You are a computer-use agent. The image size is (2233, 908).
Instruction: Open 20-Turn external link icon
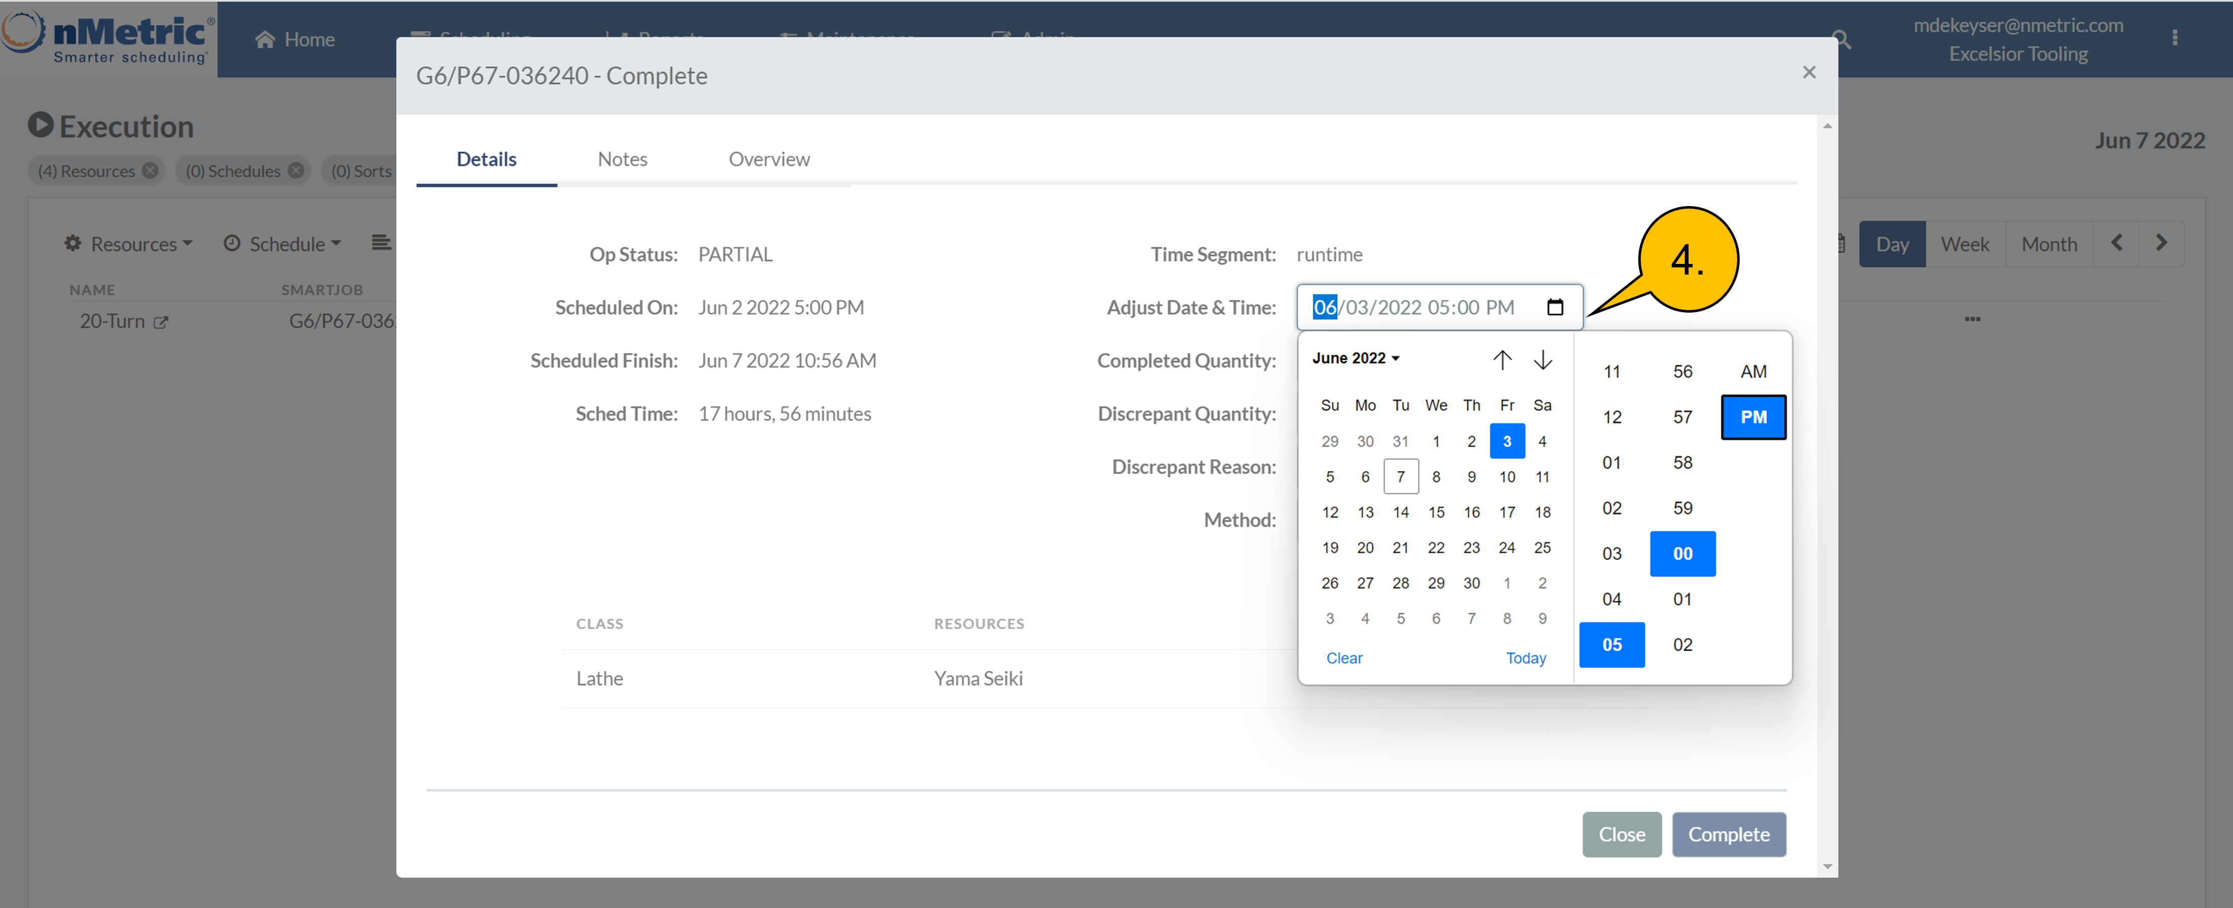[160, 323]
